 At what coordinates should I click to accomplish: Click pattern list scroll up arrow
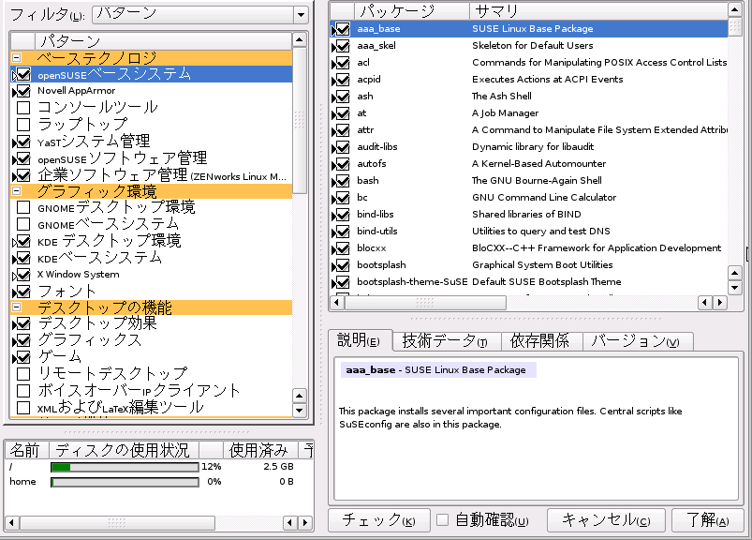click(x=300, y=39)
